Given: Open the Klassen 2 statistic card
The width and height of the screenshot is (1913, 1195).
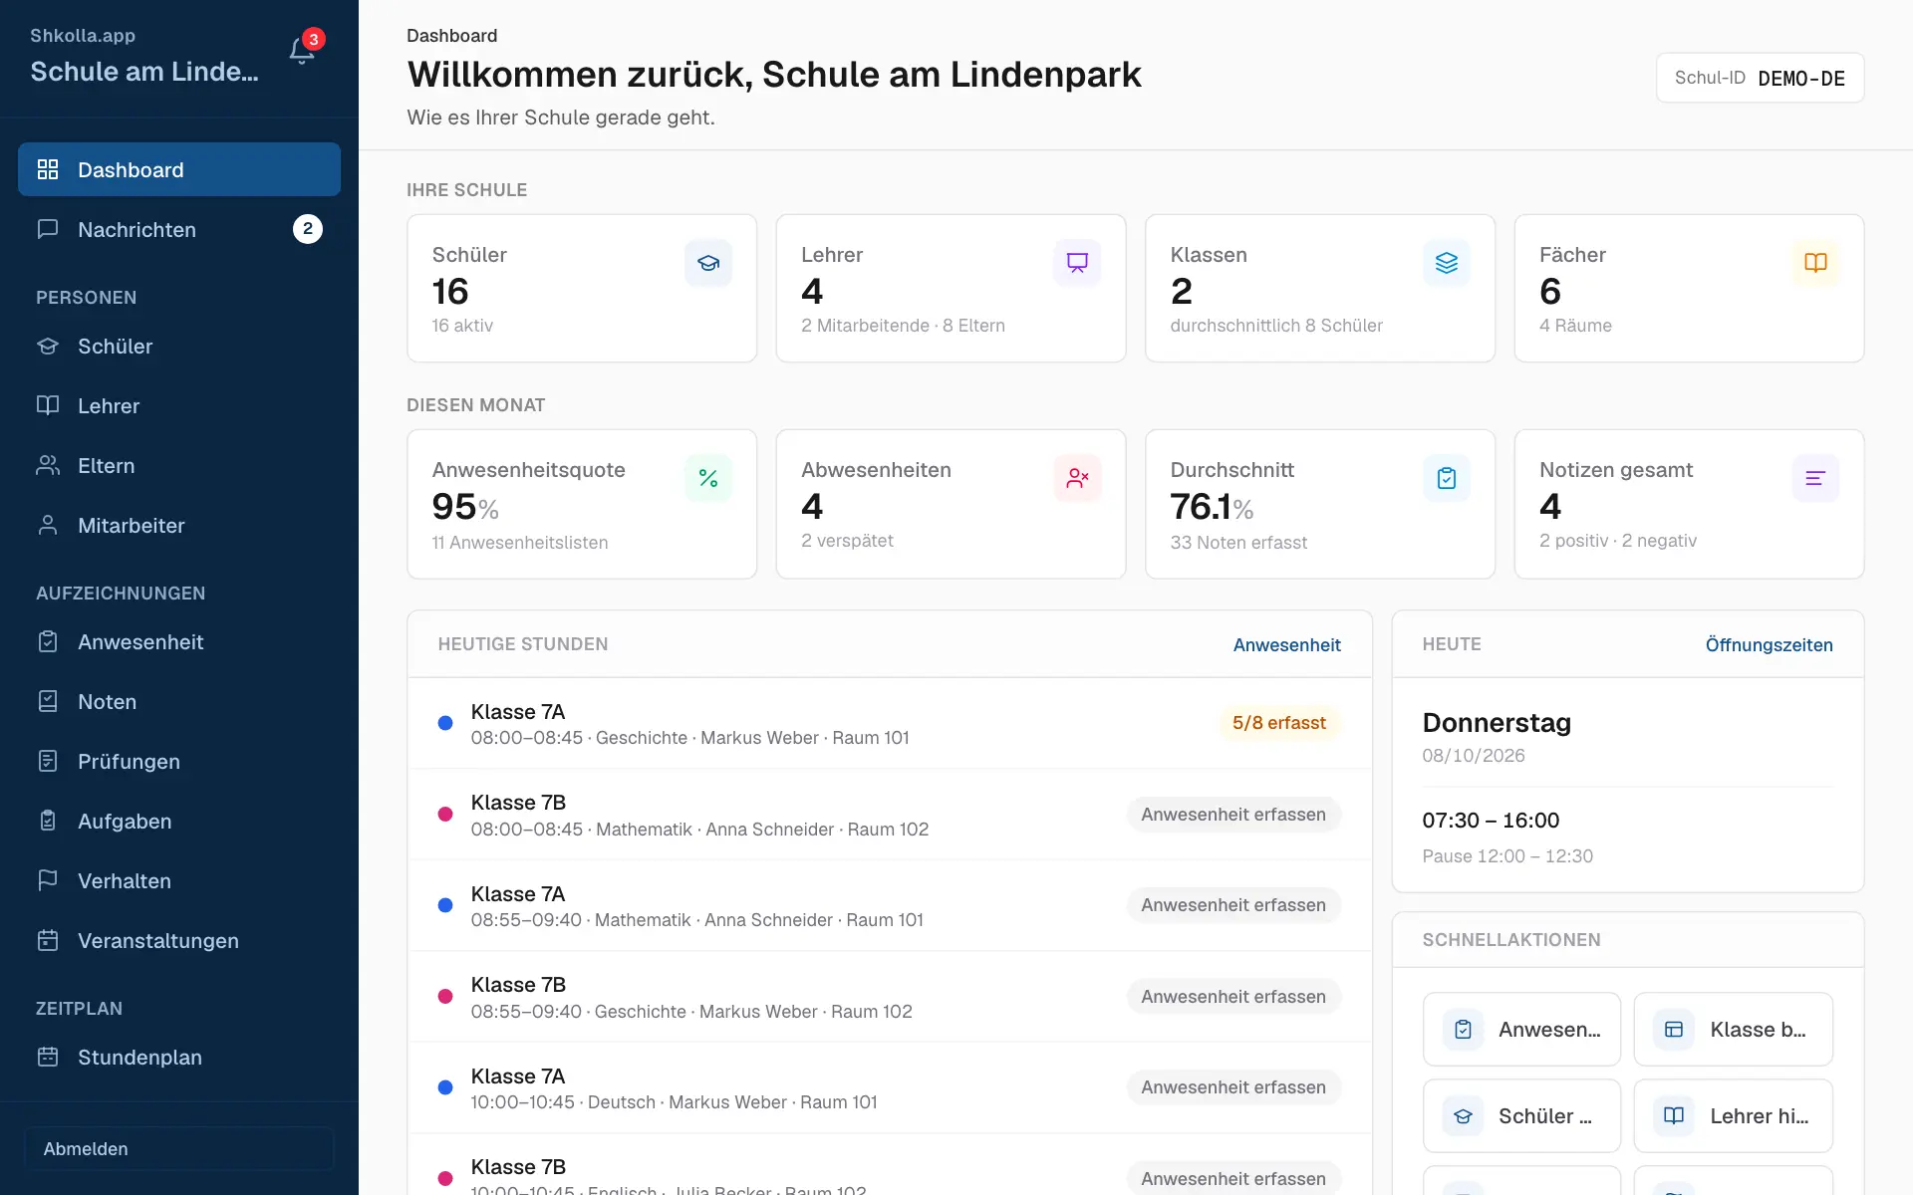Looking at the screenshot, I should pyautogui.click(x=1320, y=289).
